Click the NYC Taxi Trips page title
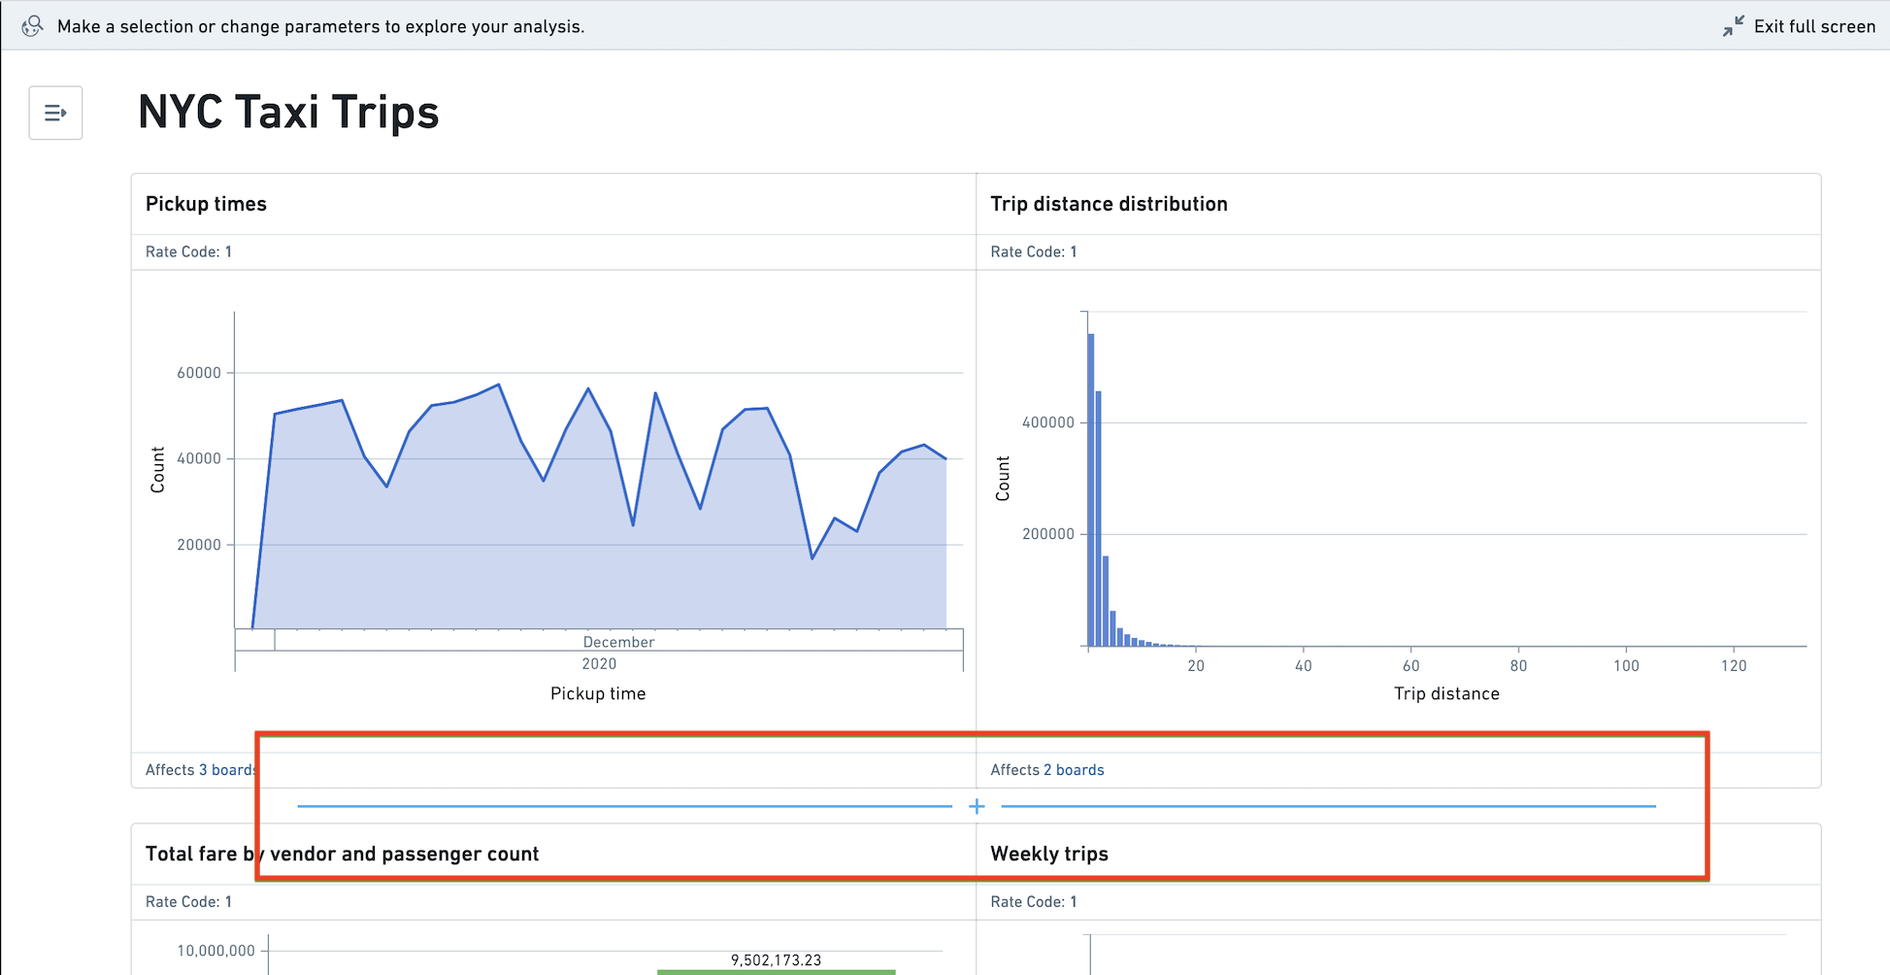Viewport: 1890px width, 975px height. tap(288, 112)
